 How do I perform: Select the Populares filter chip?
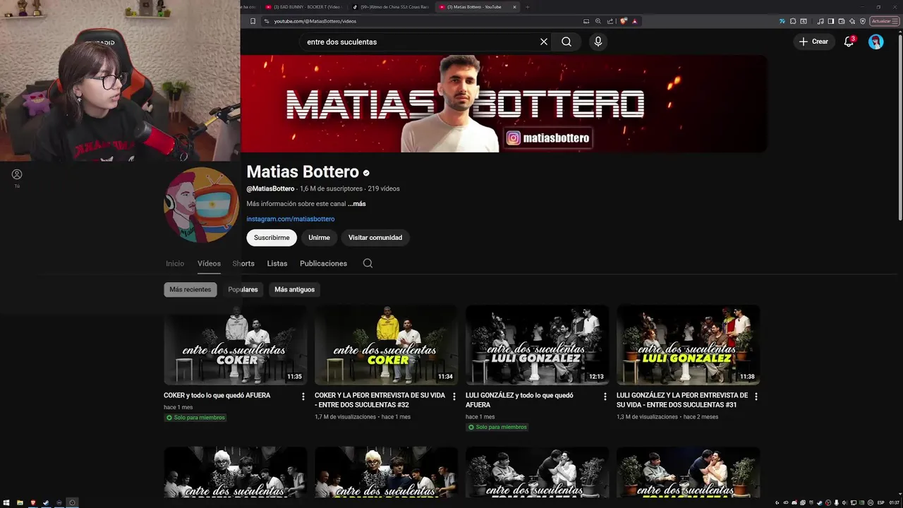(x=243, y=289)
